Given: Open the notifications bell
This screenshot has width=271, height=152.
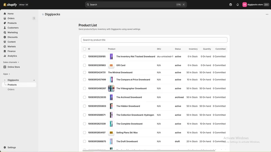Looking at the screenshot, I should coord(238,5).
